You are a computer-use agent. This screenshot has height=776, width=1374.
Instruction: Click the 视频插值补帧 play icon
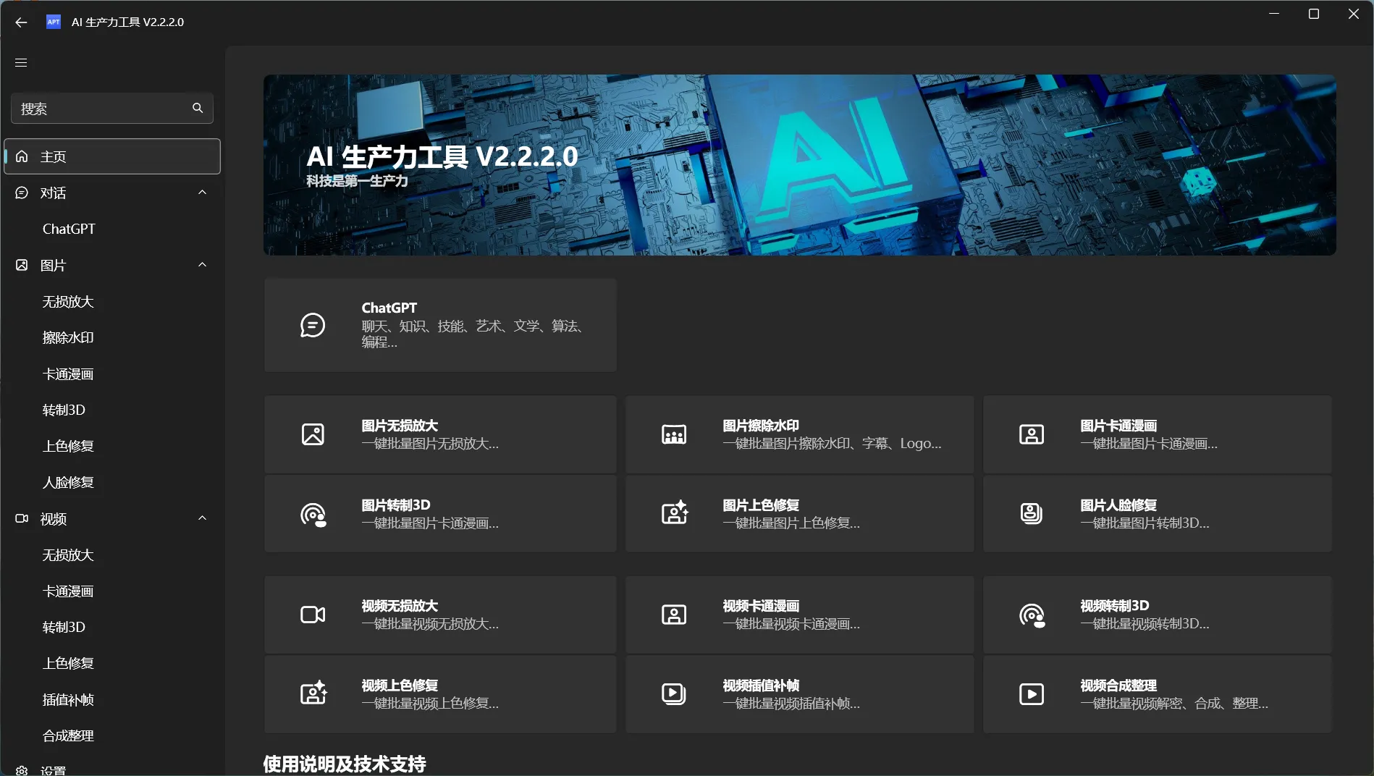coord(674,694)
